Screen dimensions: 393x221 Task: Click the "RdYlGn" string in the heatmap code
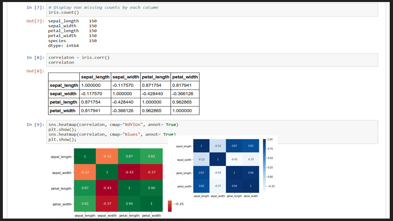pyautogui.click(x=133, y=124)
